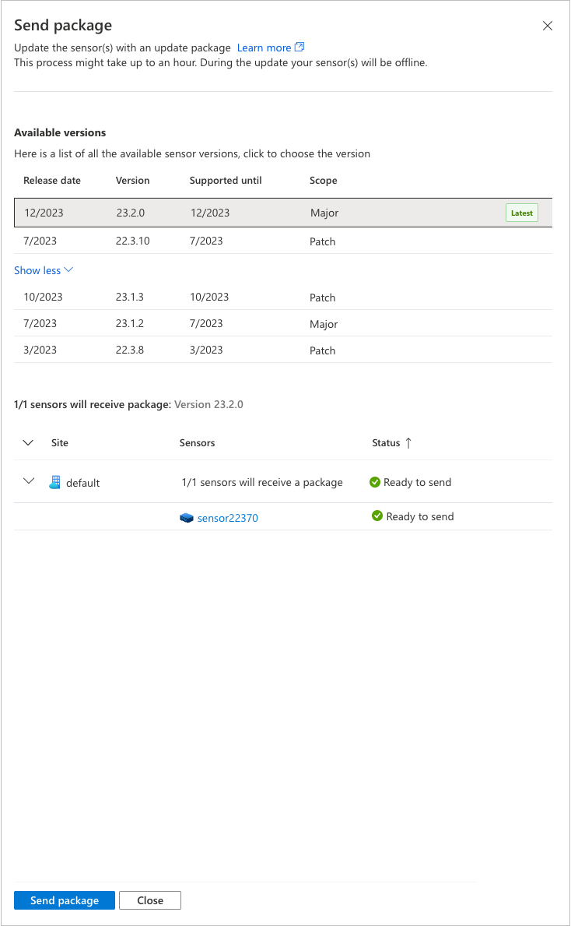Click the 3/2023 release date cell
This screenshot has height=926, width=571.
(40, 350)
